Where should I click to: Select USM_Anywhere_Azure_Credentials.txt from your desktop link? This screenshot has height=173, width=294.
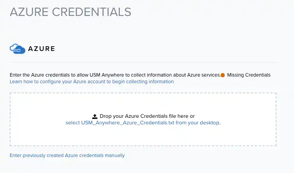(143, 122)
